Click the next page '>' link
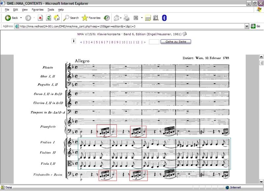 coord(145,42)
